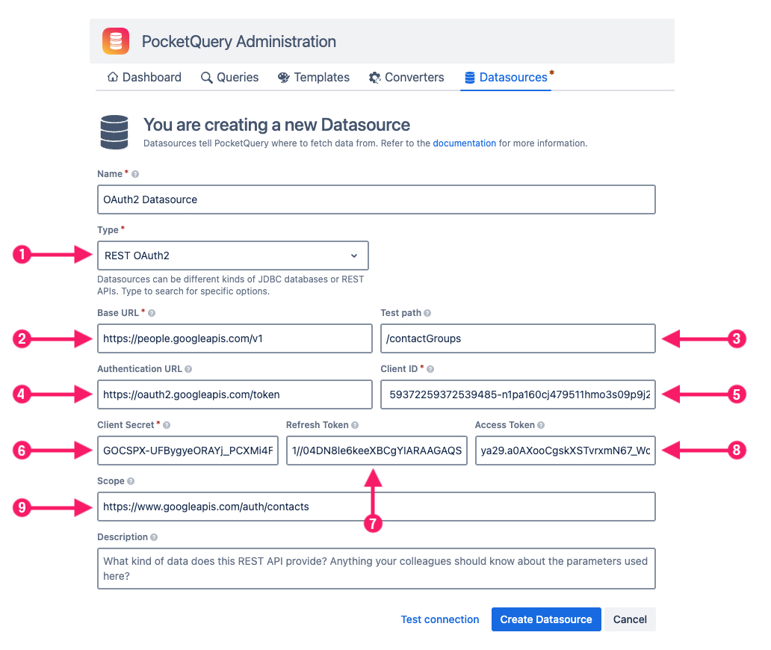Open the REST OAuth2 Type dropdown
The image size is (771, 650).
(x=233, y=255)
